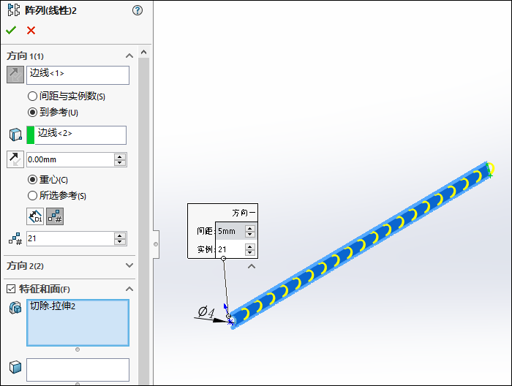This screenshot has height=386, width=512.
Task: Select the 边线<1> direction field
Action: tap(78, 75)
